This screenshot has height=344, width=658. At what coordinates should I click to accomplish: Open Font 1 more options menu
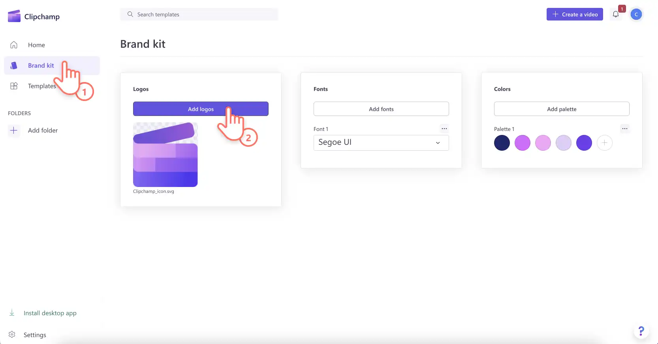[444, 129]
